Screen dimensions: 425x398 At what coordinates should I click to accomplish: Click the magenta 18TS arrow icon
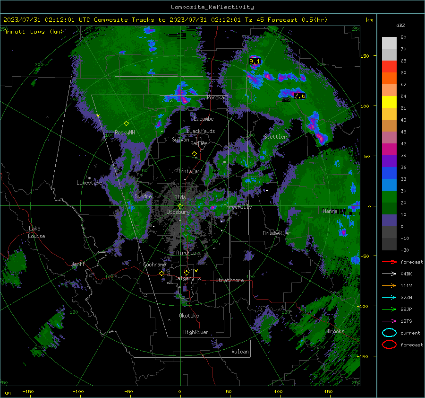tap(389, 321)
